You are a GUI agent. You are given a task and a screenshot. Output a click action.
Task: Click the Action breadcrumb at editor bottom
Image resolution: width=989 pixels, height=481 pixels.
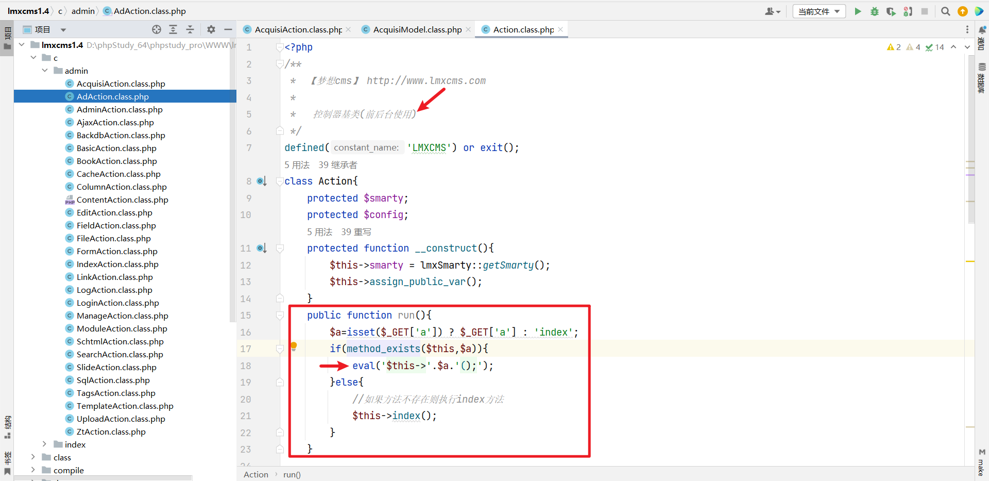[256, 474]
